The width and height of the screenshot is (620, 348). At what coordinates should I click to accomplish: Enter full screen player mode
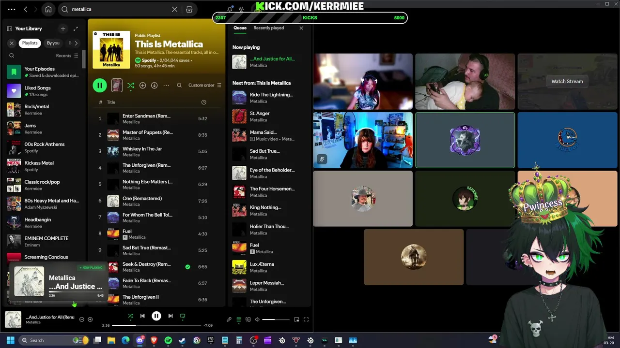(x=306, y=319)
